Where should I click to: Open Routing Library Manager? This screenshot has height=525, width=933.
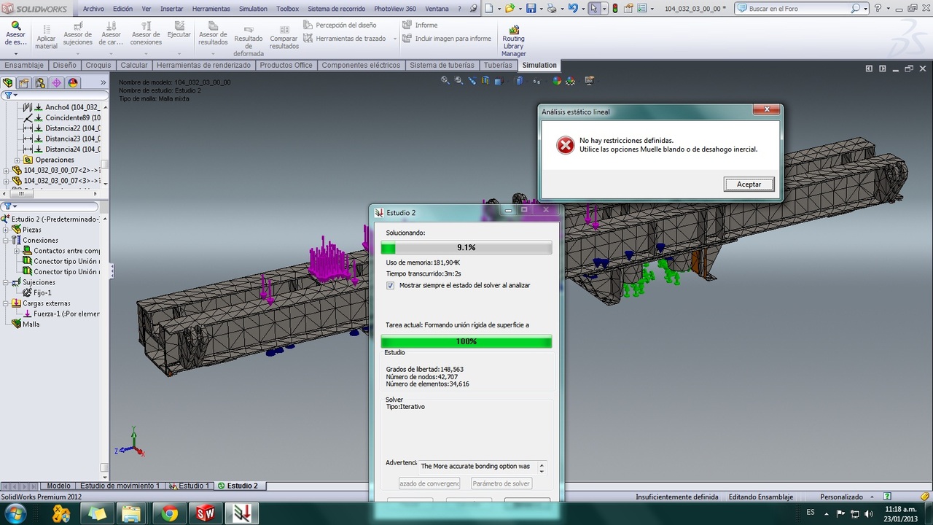513,41
